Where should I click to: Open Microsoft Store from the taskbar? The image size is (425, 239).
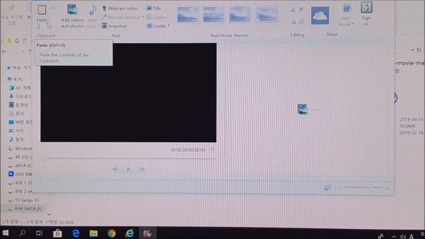pyautogui.click(x=58, y=233)
